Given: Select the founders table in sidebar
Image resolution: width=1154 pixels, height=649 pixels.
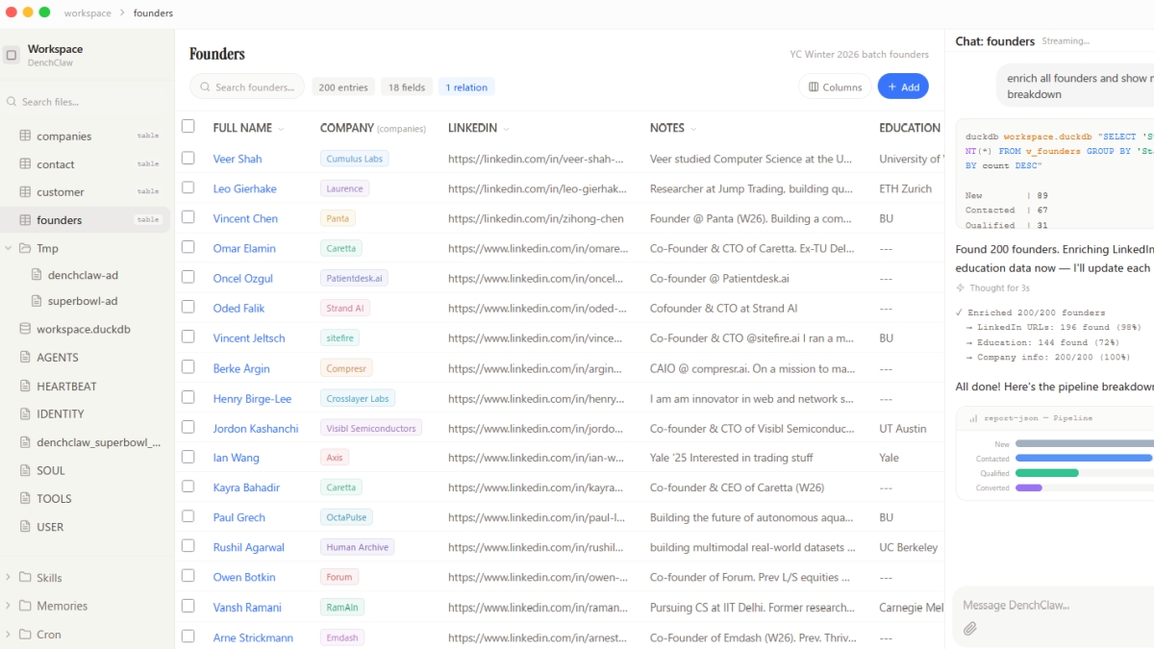Looking at the screenshot, I should [60, 220].
